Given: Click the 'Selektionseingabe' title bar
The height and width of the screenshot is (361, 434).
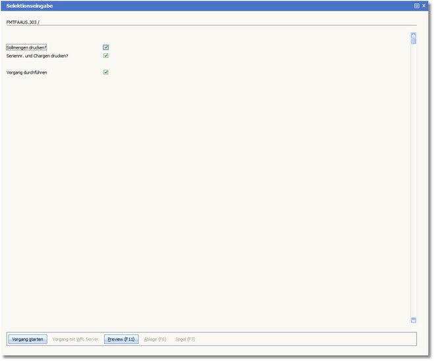Looking at the screenshot, I should pos(198,5).
